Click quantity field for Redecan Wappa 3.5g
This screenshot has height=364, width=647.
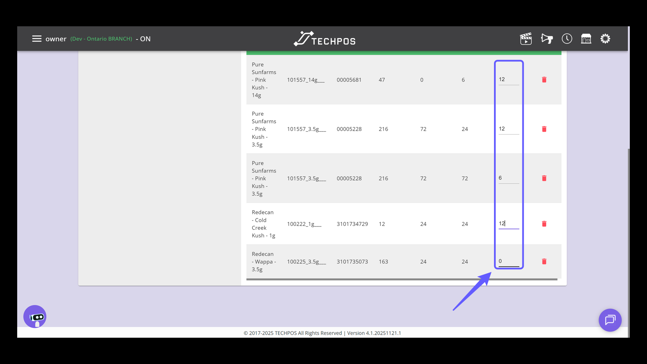[x=509, y=261]
